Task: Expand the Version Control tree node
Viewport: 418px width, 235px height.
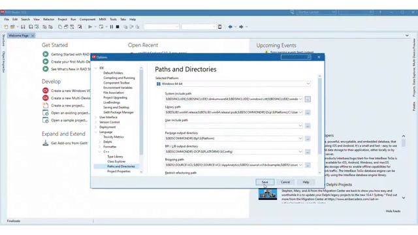Action: (96, 122)
